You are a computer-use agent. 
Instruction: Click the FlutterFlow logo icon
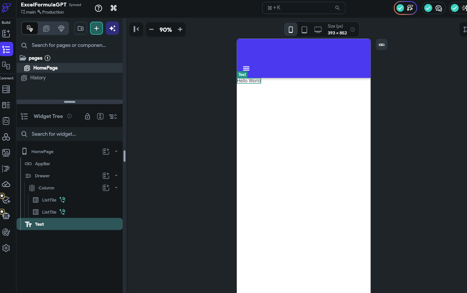click(x=6, y=8)
